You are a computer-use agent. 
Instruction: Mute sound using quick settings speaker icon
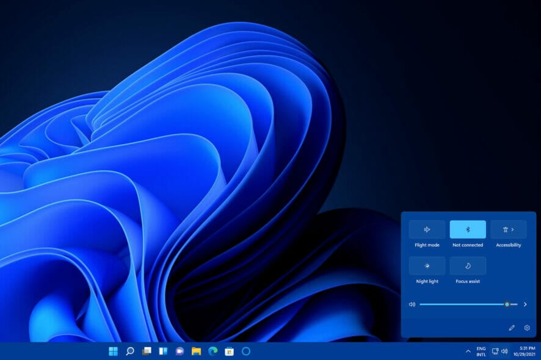[x=412, y=304]
